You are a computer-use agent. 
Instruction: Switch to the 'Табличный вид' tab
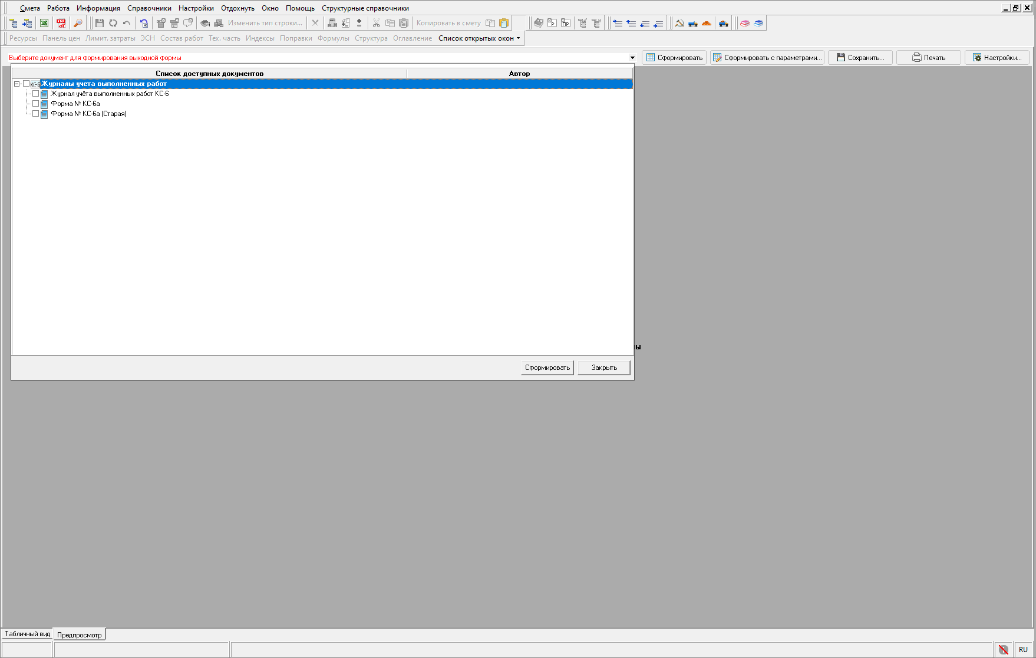click(x=27, y=634)
